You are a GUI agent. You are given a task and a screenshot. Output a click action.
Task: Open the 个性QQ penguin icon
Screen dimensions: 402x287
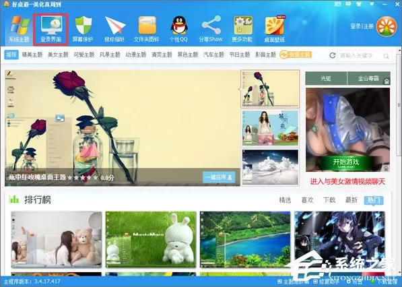(178, 29)
